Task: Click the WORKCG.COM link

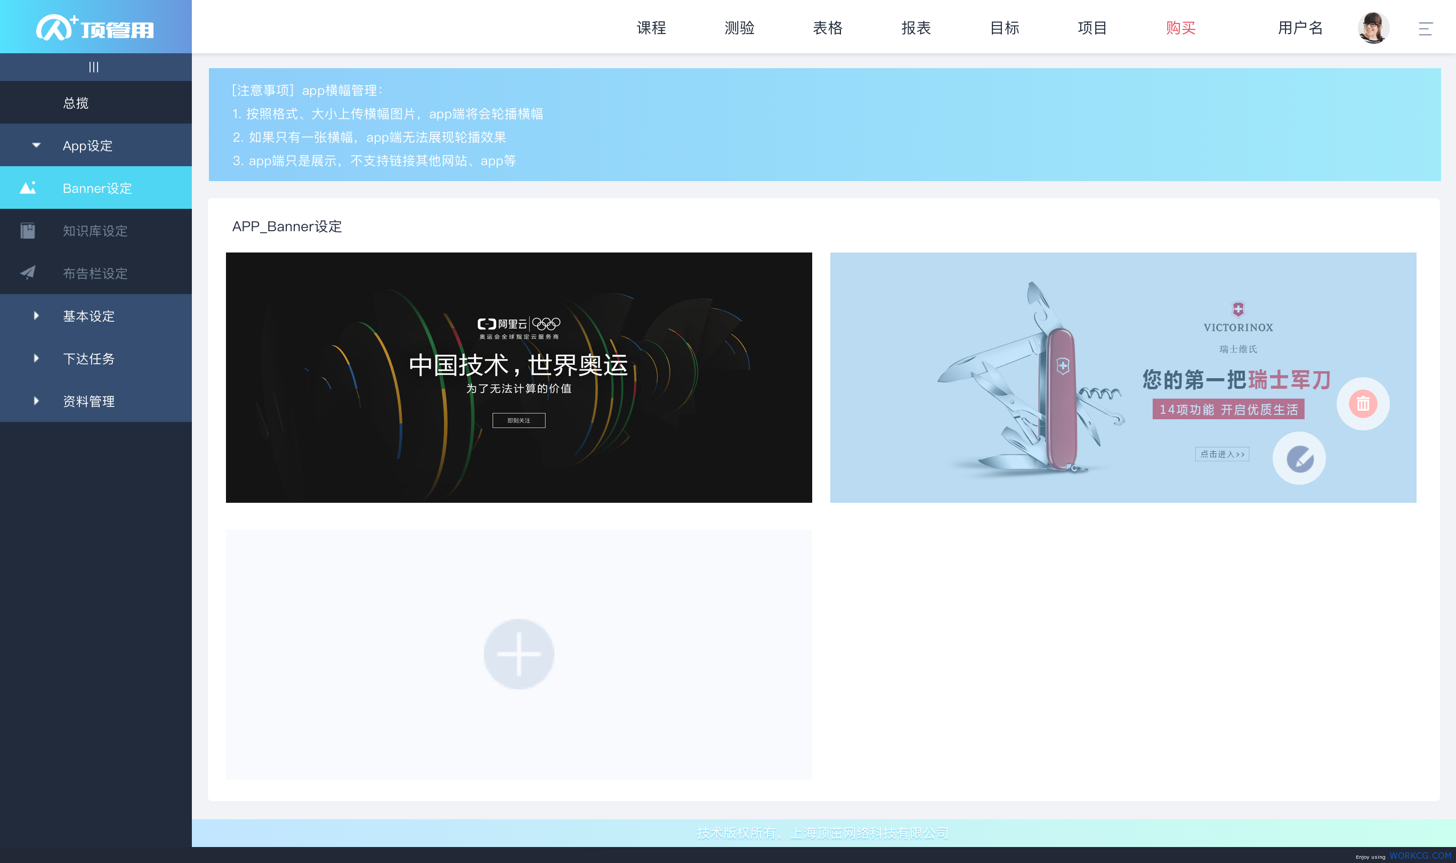Action: coord(1420,856)
